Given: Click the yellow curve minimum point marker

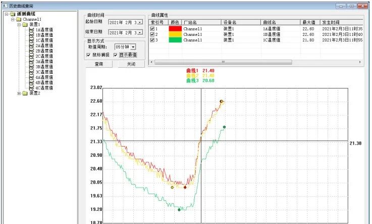Looking at the screenshot, I should click(x=172, y=188).
